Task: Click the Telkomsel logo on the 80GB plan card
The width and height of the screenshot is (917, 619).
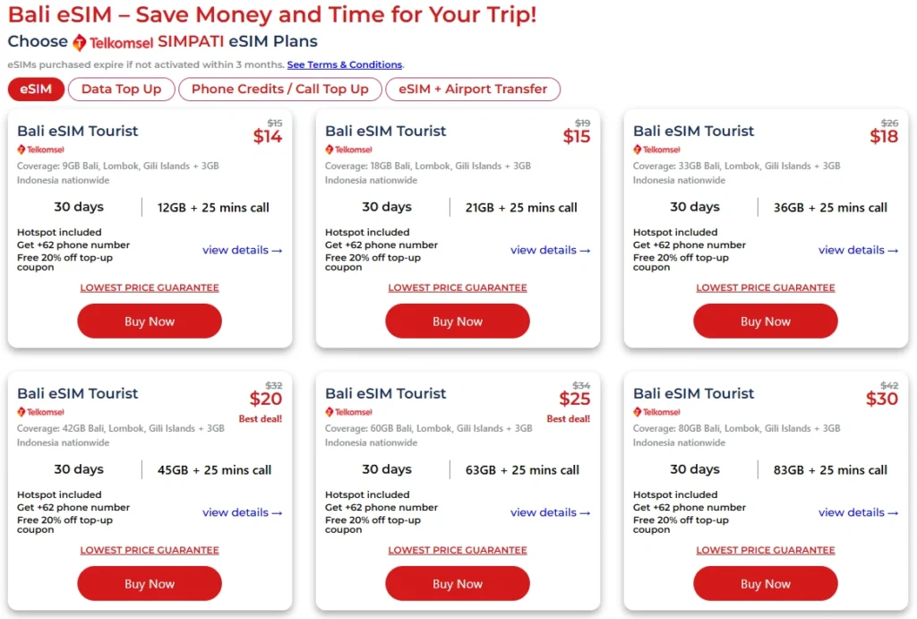Action: click(656, 412)
